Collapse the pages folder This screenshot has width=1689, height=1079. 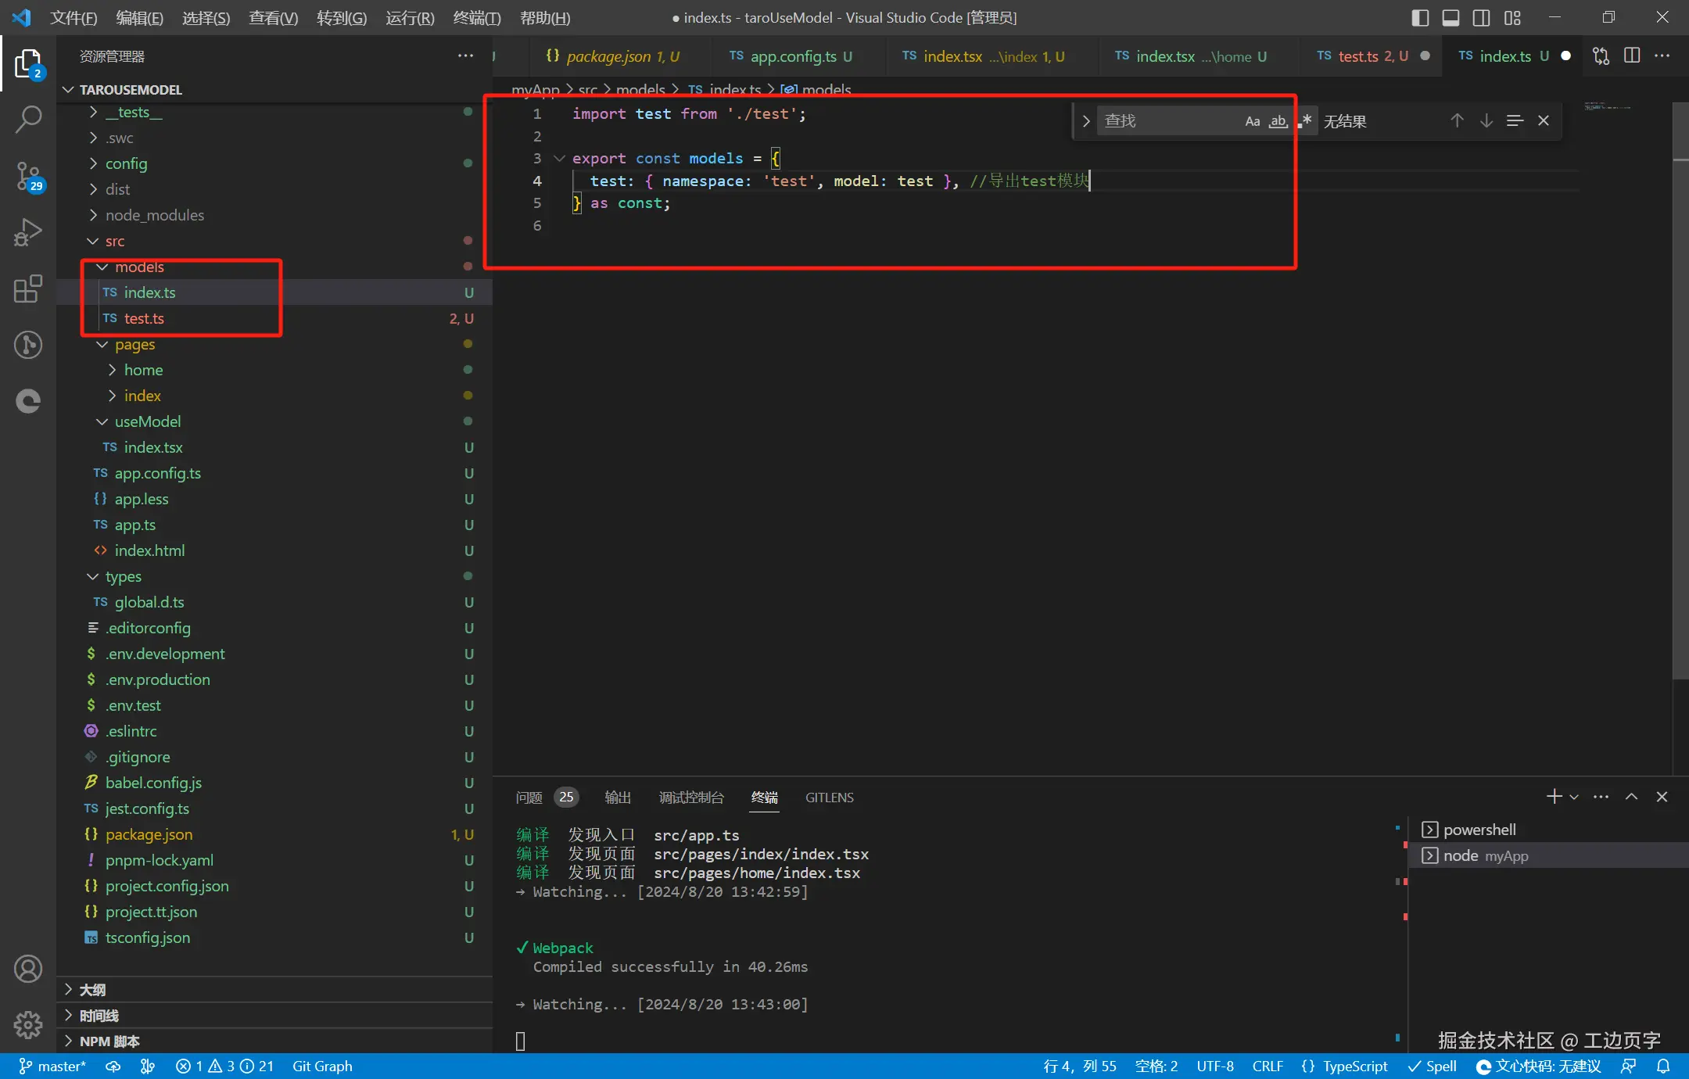(134, 344)
